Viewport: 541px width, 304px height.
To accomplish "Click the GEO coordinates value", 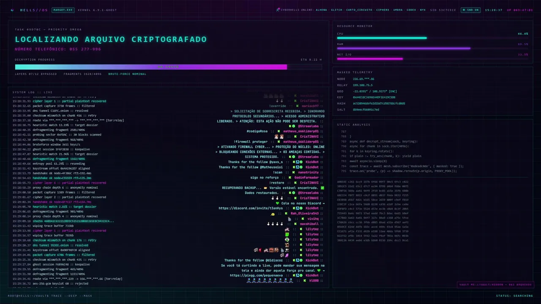I will pyautogui.click(x=375, y=91).
